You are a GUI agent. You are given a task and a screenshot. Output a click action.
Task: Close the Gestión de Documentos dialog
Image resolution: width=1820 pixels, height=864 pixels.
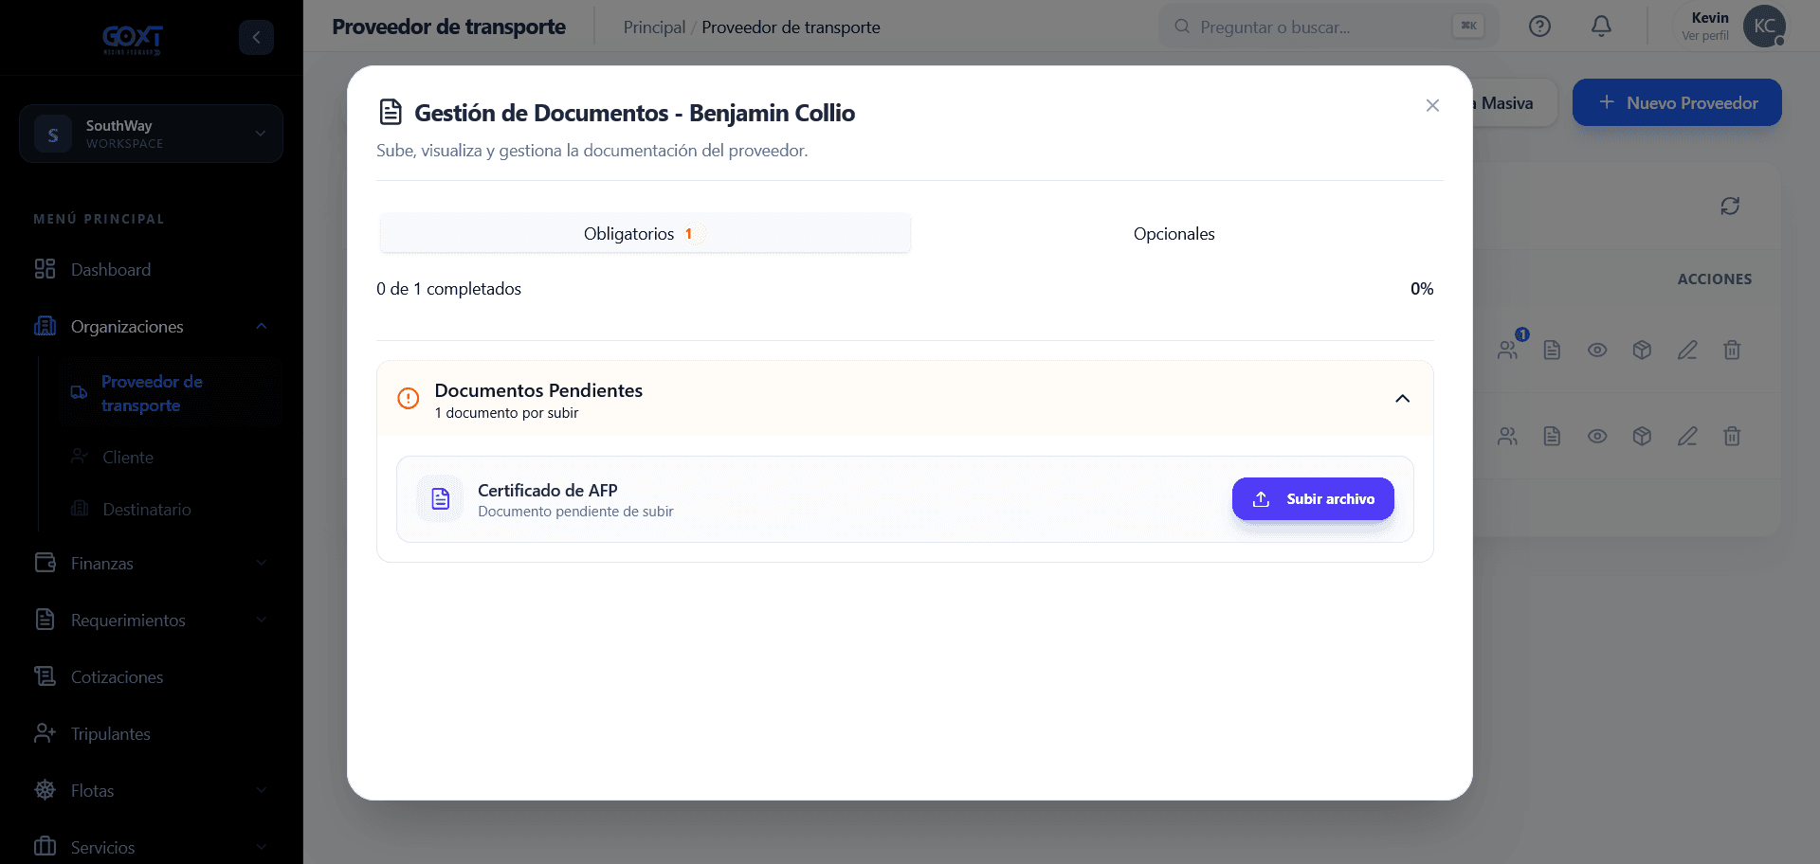1432,105
